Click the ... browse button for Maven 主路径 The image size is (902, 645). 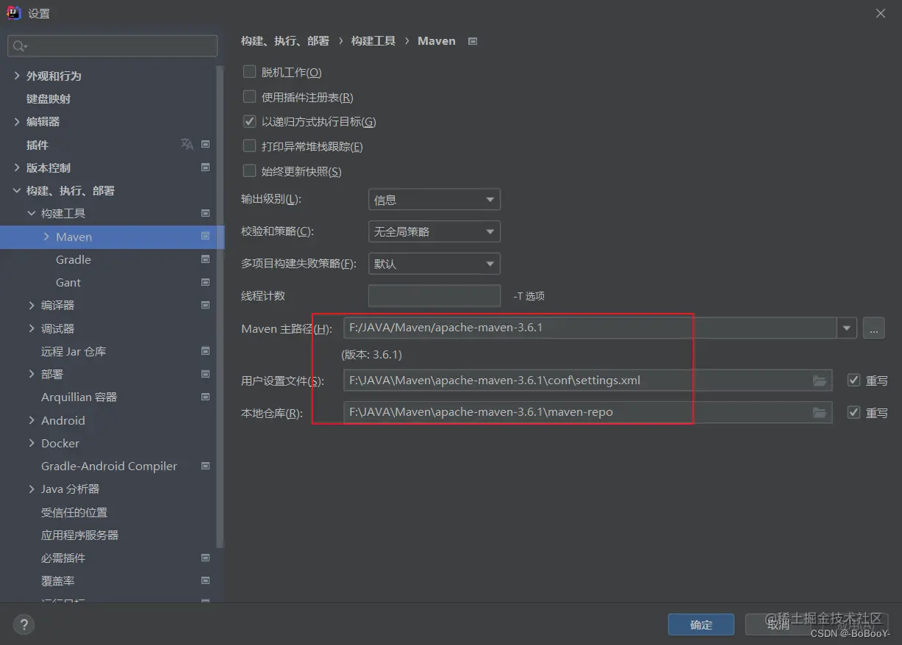point(873,328)
